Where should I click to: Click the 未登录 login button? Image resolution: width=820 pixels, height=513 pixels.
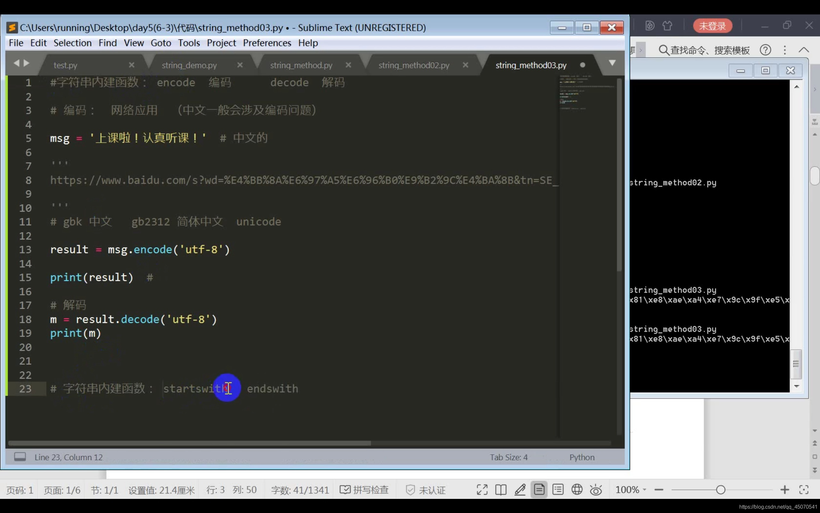(712, 26)
